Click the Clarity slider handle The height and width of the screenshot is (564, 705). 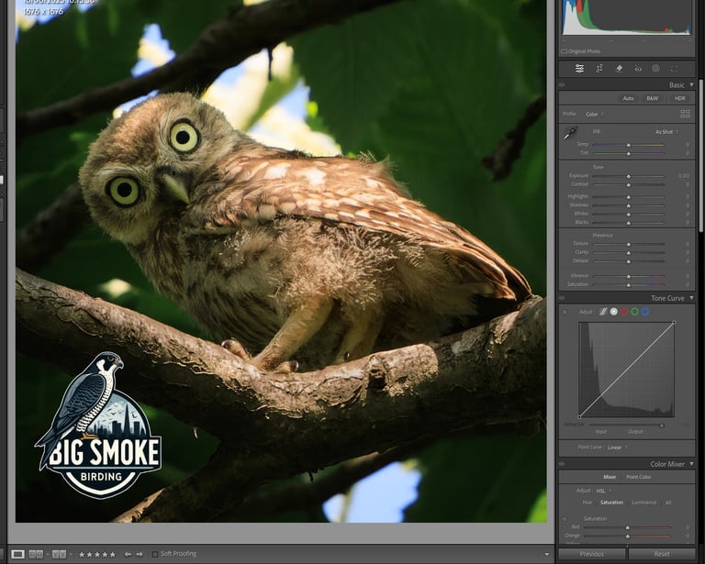(629, 253)
